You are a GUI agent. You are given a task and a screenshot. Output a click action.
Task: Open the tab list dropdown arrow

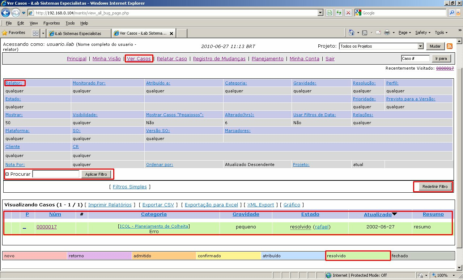43,33
